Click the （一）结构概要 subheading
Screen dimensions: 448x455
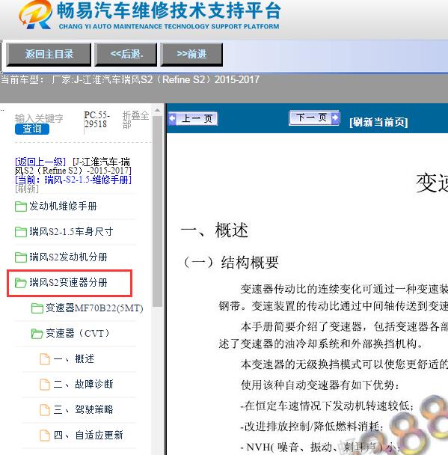point(231,262)
